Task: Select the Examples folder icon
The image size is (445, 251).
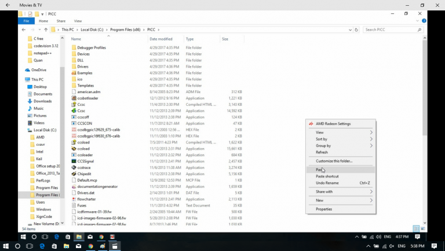Action: point(74,73)
